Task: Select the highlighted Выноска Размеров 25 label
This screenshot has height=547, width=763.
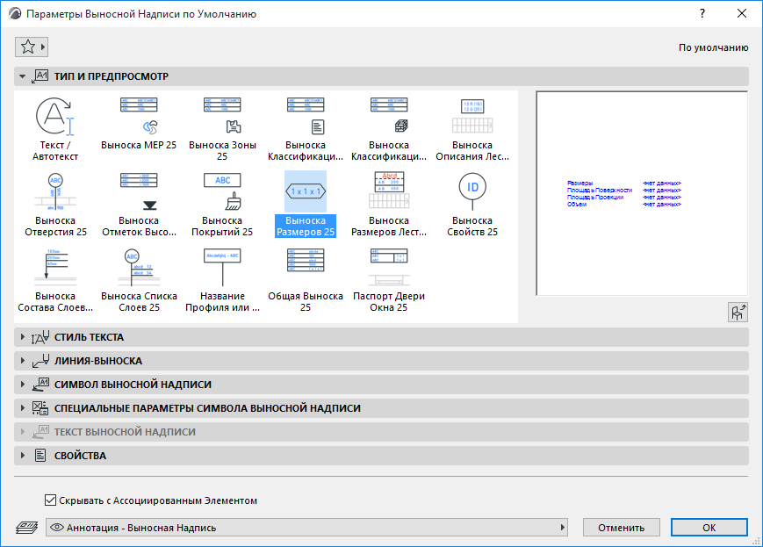Action: (306, 205)
